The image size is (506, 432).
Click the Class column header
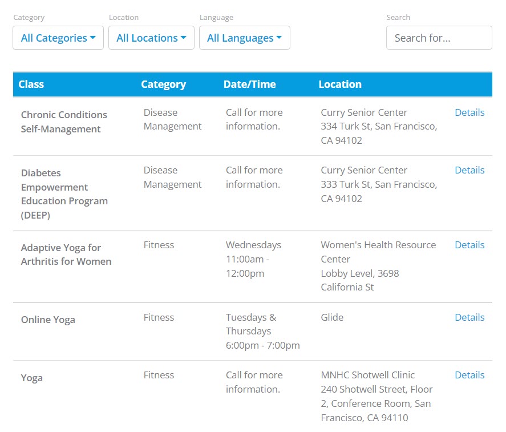31,84
